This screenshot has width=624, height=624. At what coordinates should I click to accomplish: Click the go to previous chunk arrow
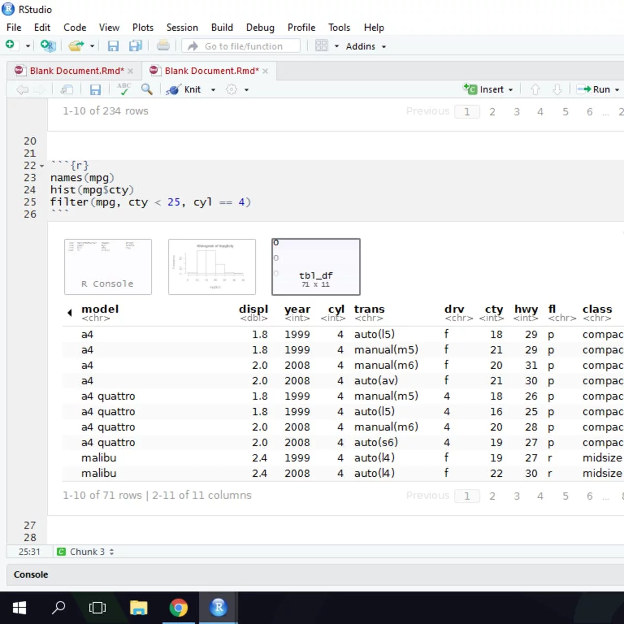(x=536, y=89)
